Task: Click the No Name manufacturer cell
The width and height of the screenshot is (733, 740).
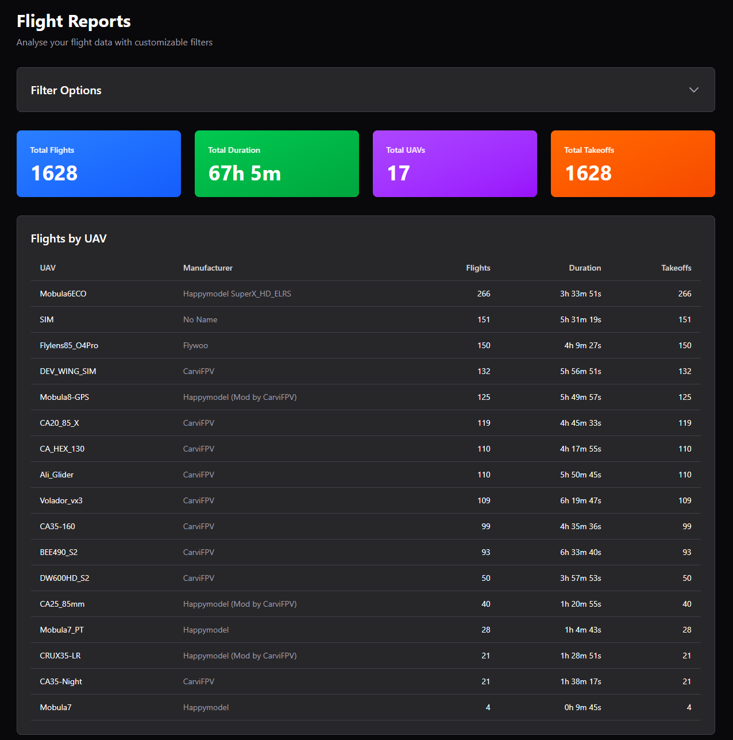Action: pyautogui.click(x=200, y=319)
